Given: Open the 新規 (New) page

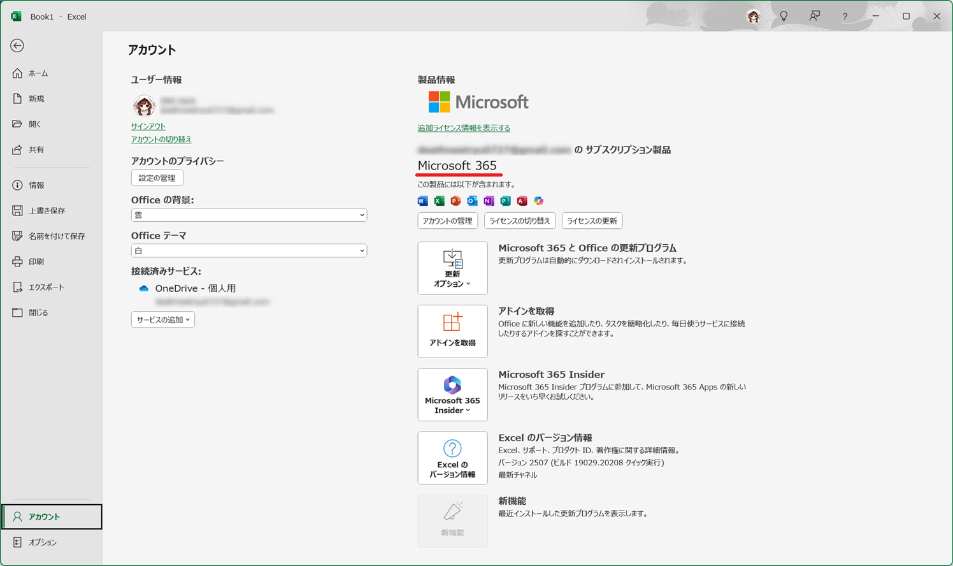Looking at the screenshot, I should pos(51,99).
